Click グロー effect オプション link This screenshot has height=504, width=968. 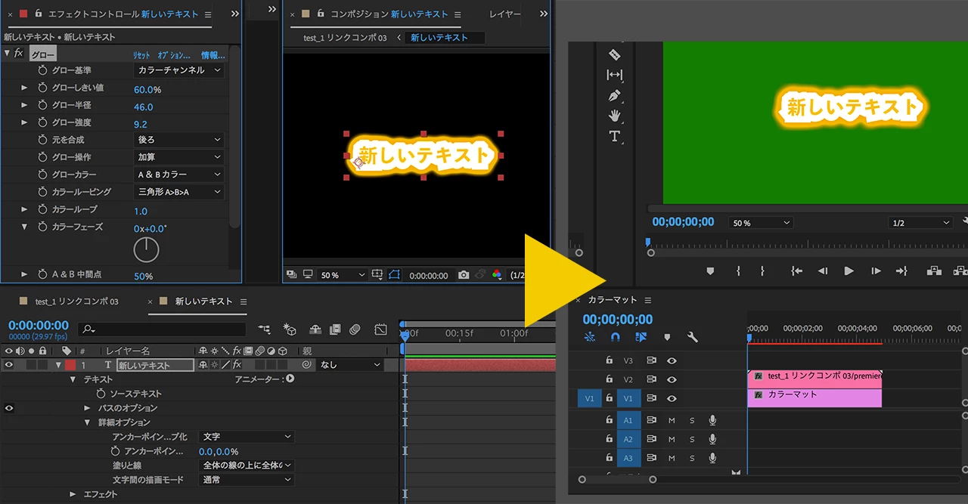[174, 55]
